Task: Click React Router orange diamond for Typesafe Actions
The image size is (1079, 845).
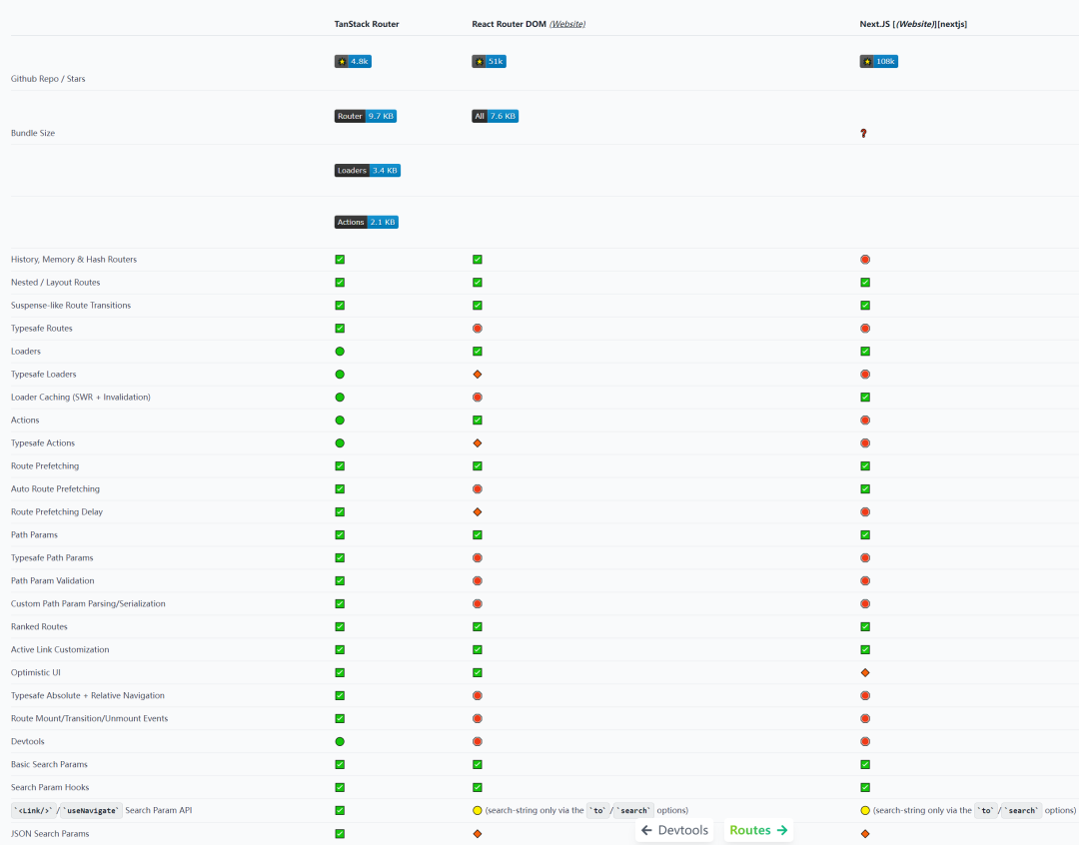Action: [478, 443]
